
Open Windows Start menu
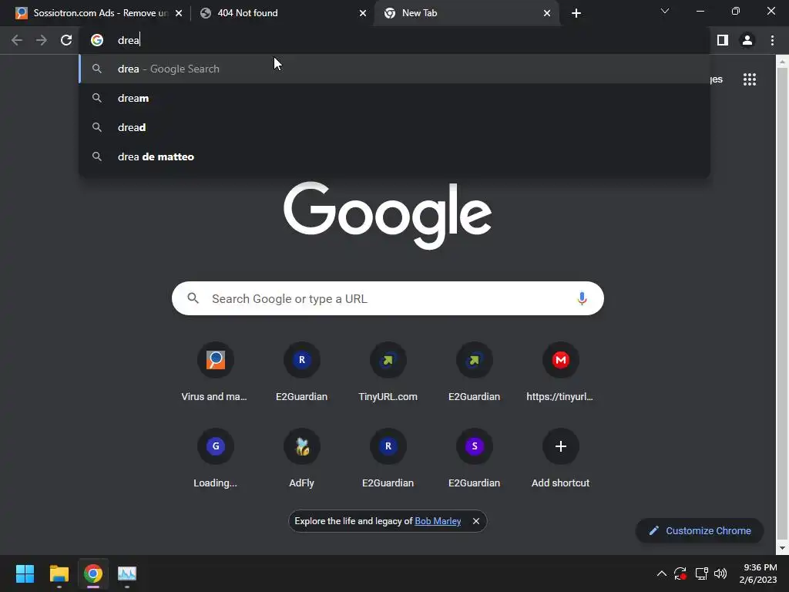click(x=25, y=573)
